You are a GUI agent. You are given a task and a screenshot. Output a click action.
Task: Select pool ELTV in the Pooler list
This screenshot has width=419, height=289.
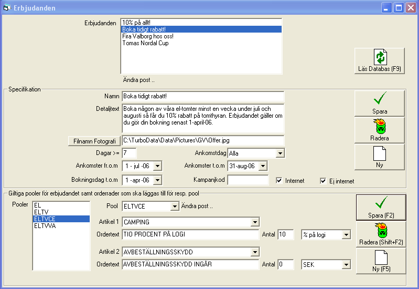pyautogui.click(x=61, y=212)
